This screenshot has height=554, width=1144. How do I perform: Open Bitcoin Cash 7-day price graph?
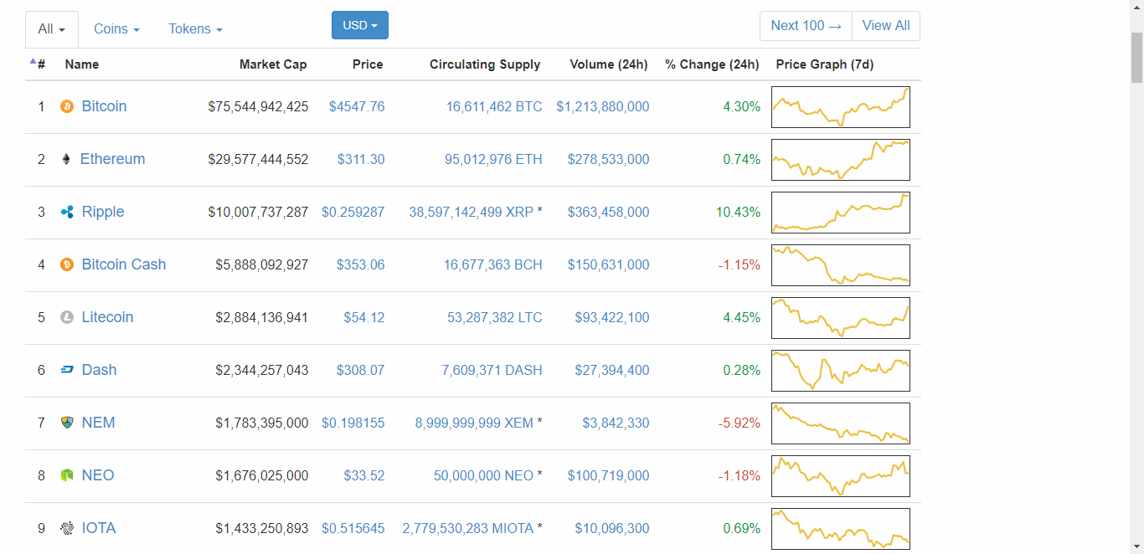(x=841, y=265)
